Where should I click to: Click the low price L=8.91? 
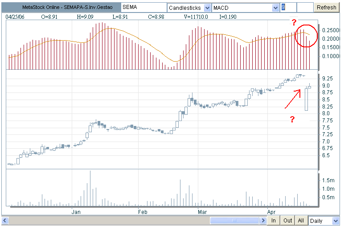[120, 17]
